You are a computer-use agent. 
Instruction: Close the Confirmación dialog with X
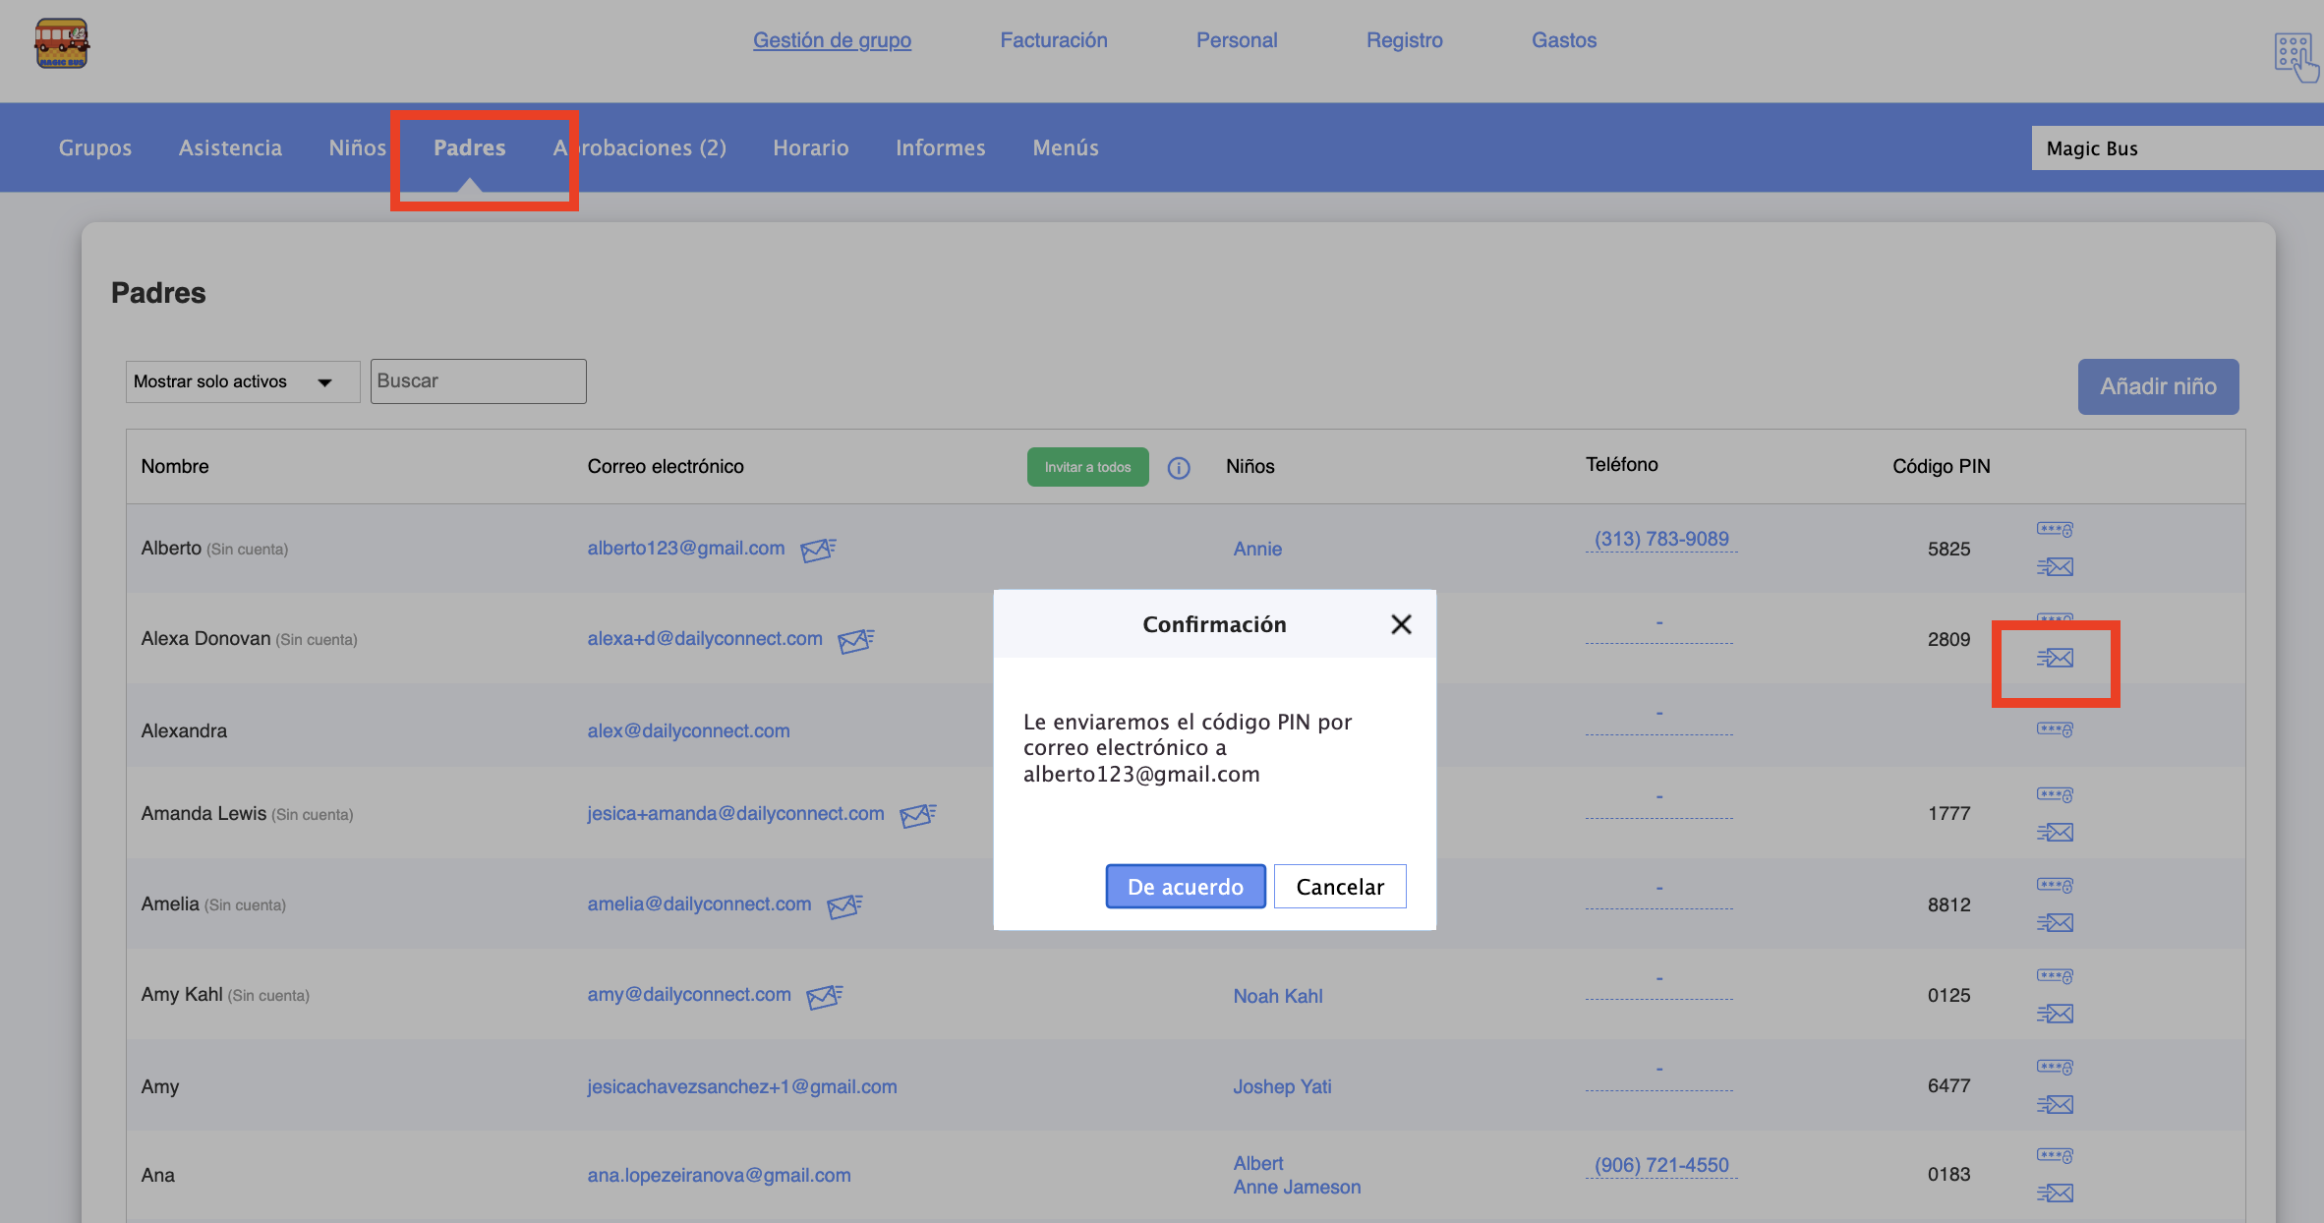[1401, 624]
